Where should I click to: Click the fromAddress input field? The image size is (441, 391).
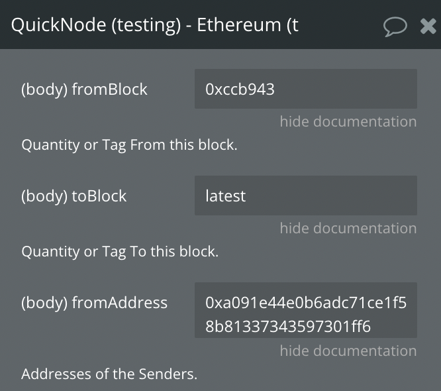click(x=305, y=310)
